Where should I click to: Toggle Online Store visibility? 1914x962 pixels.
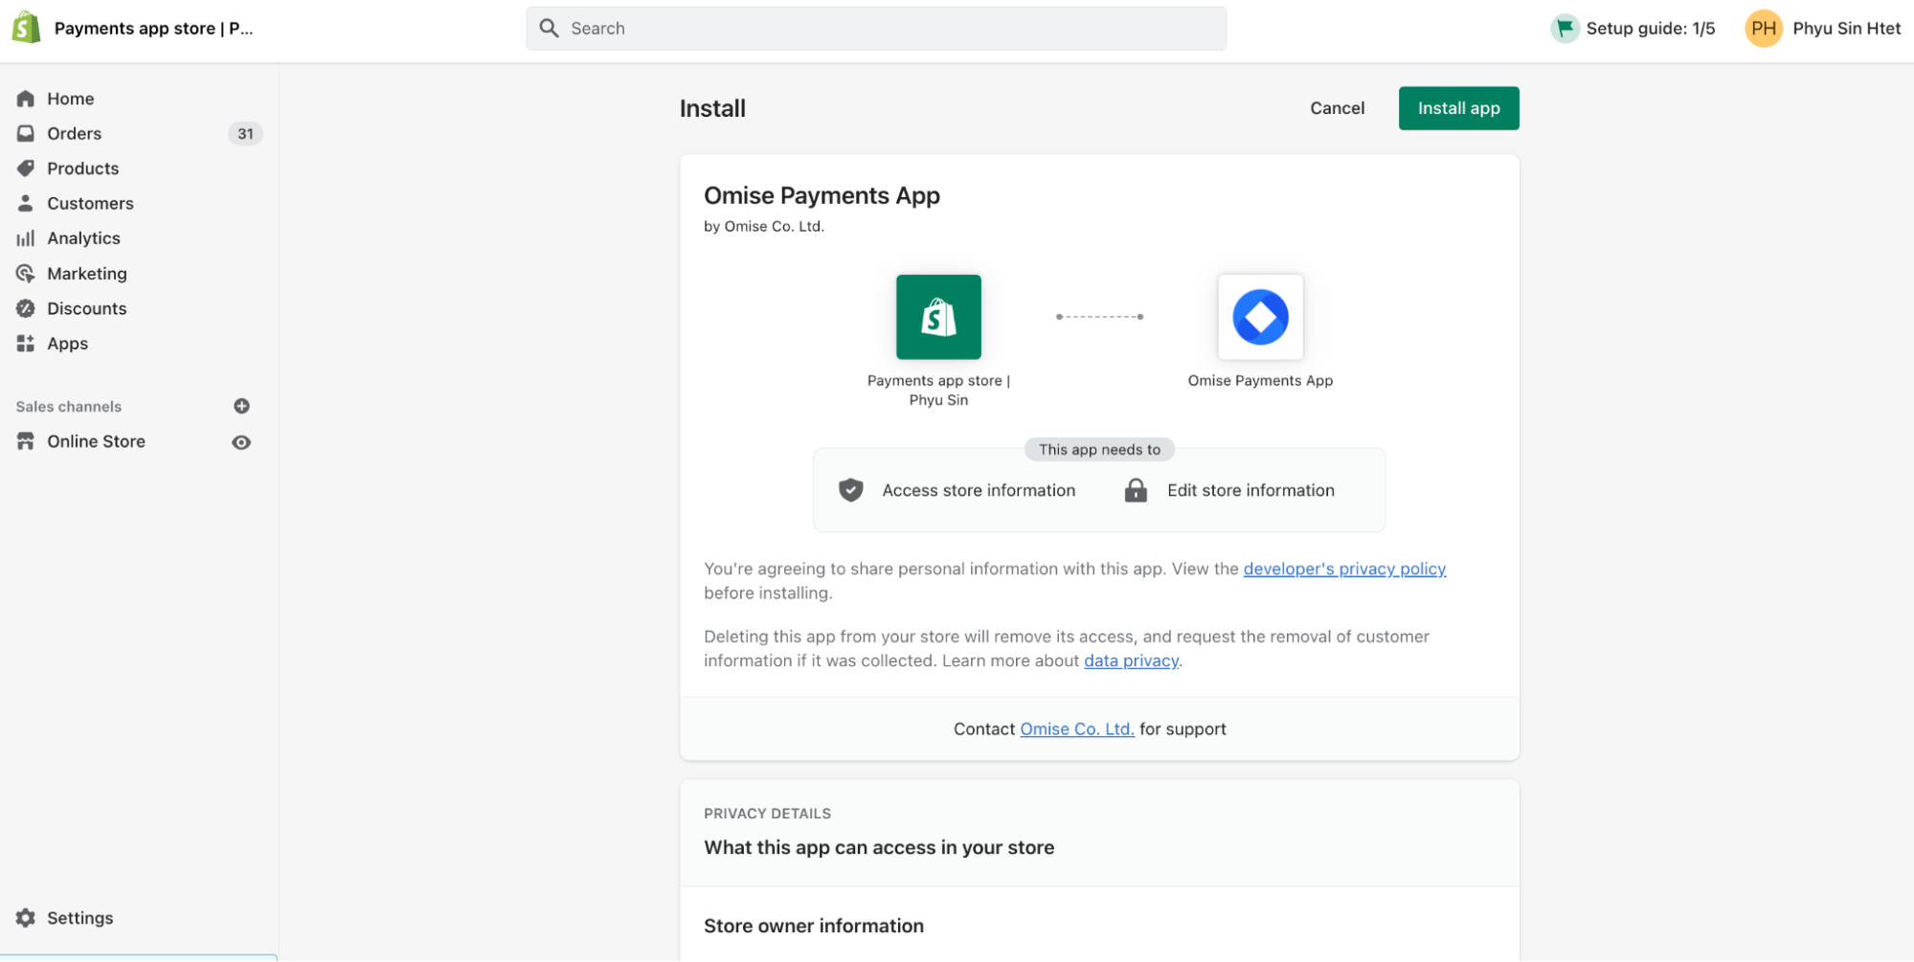tap(241, 441)
